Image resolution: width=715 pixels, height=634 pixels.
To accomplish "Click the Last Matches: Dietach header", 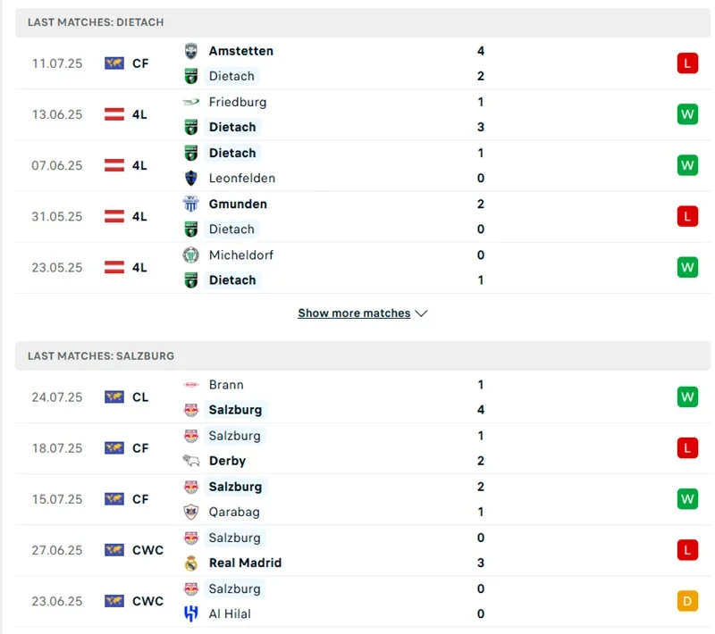I will pos(96,21).
